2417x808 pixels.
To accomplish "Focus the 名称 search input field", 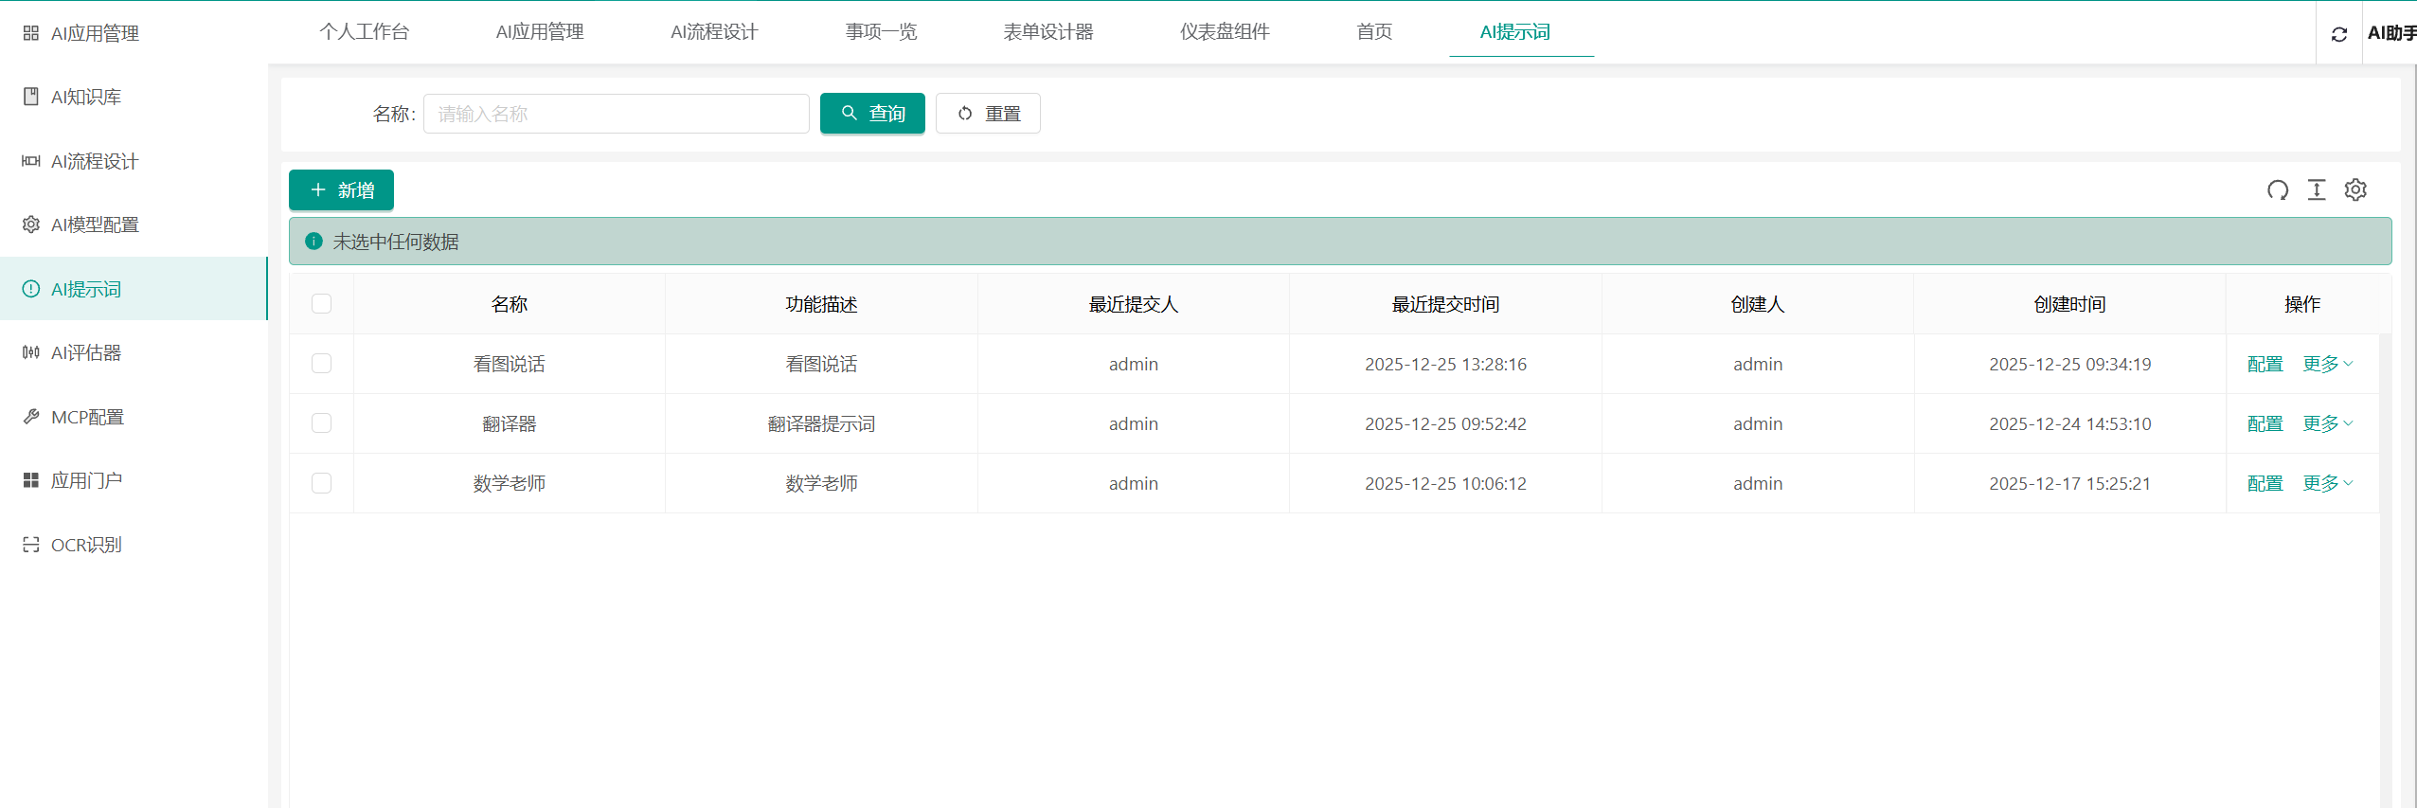I will click(x=616, y=114).
